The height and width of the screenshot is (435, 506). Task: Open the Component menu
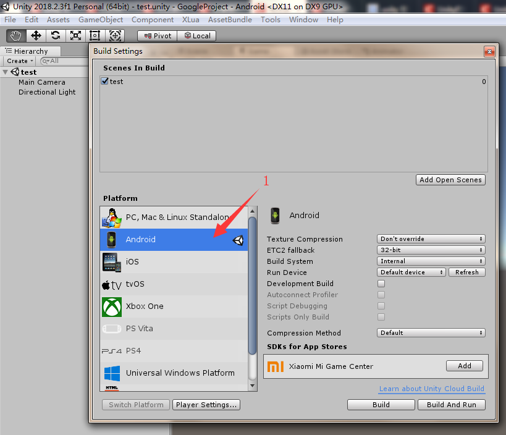coord(153,20)
